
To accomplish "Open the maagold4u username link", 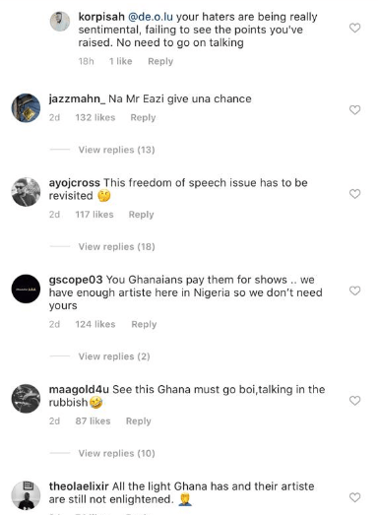I will (79, 390).
